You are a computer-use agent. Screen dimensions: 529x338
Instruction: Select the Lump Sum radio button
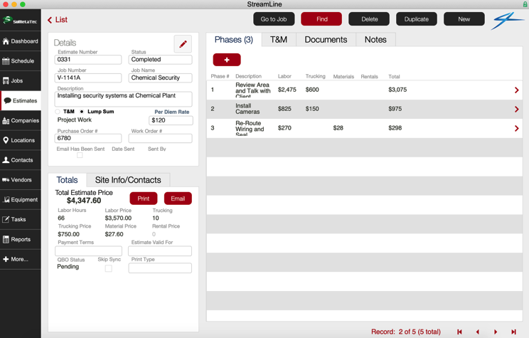[82, 112]
